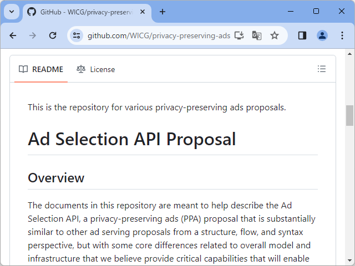The width and height of the screenshot is (355, 266).
Task: Click the Ad Selection API Proposal heading
Action: coord(132,139)
